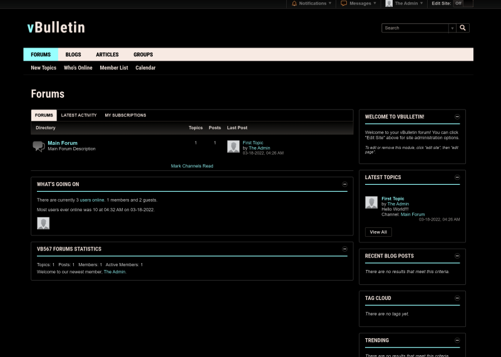This screenshot has width=501, height=357.
Task: Open Who's Online sub-navigation link
Action: (x=78, y=68)
